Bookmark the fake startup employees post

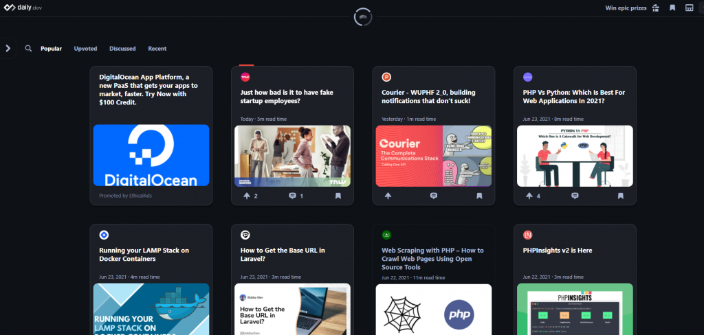tap(338, 196)
